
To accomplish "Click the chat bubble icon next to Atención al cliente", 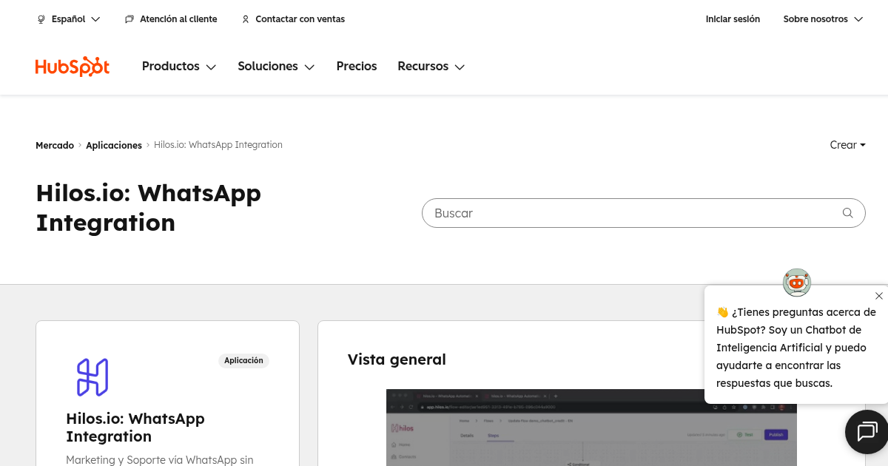I will click(x=129, y=19).
